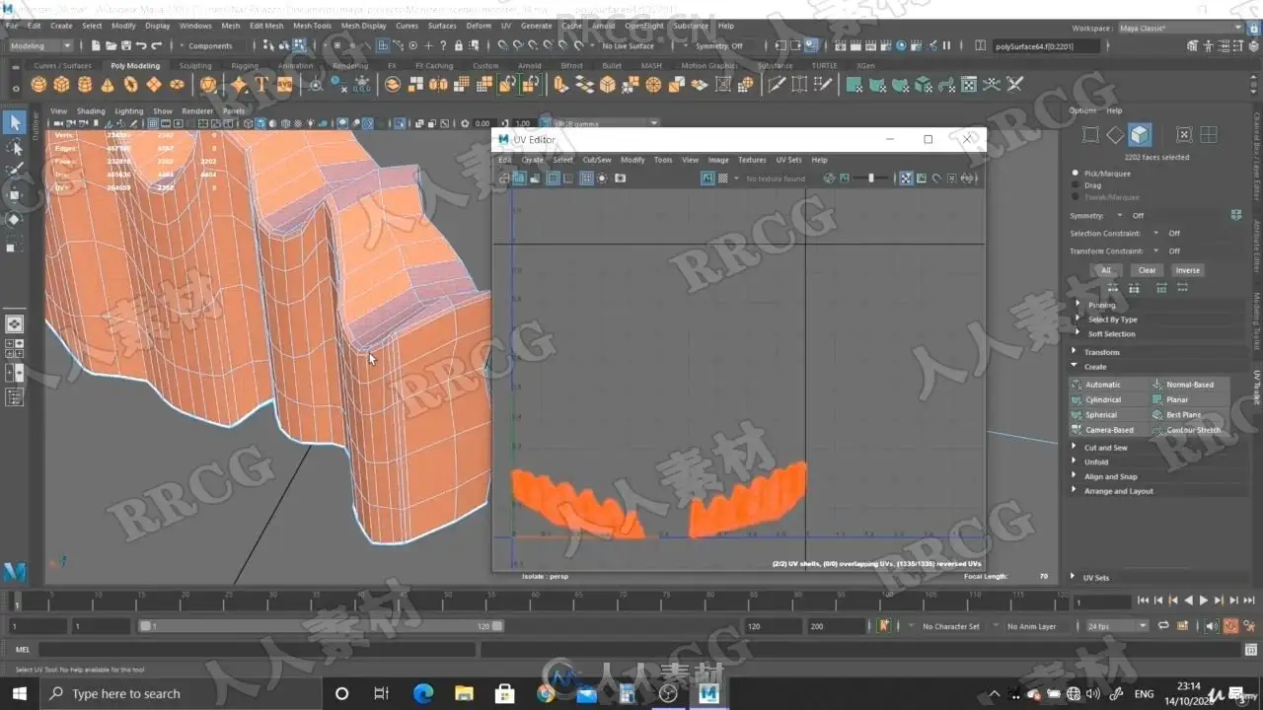The width and height of the screenshot is (1263, 710).
Task: Click the Clear button
Action: (1147, 270)
